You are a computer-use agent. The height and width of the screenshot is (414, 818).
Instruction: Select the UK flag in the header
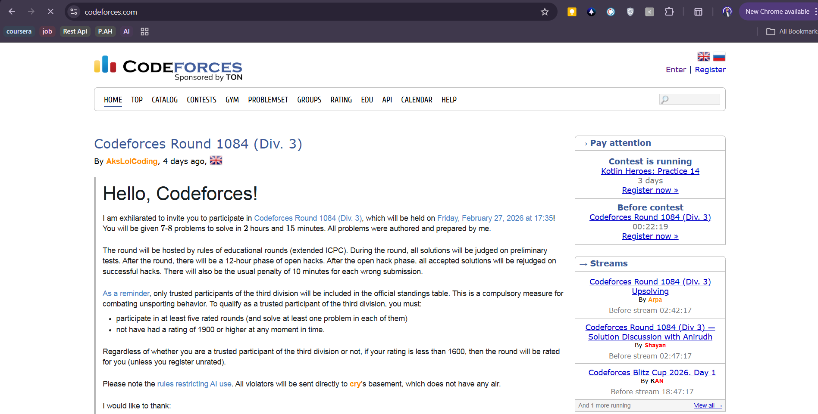pyautogui.click(x=703, y=57)
